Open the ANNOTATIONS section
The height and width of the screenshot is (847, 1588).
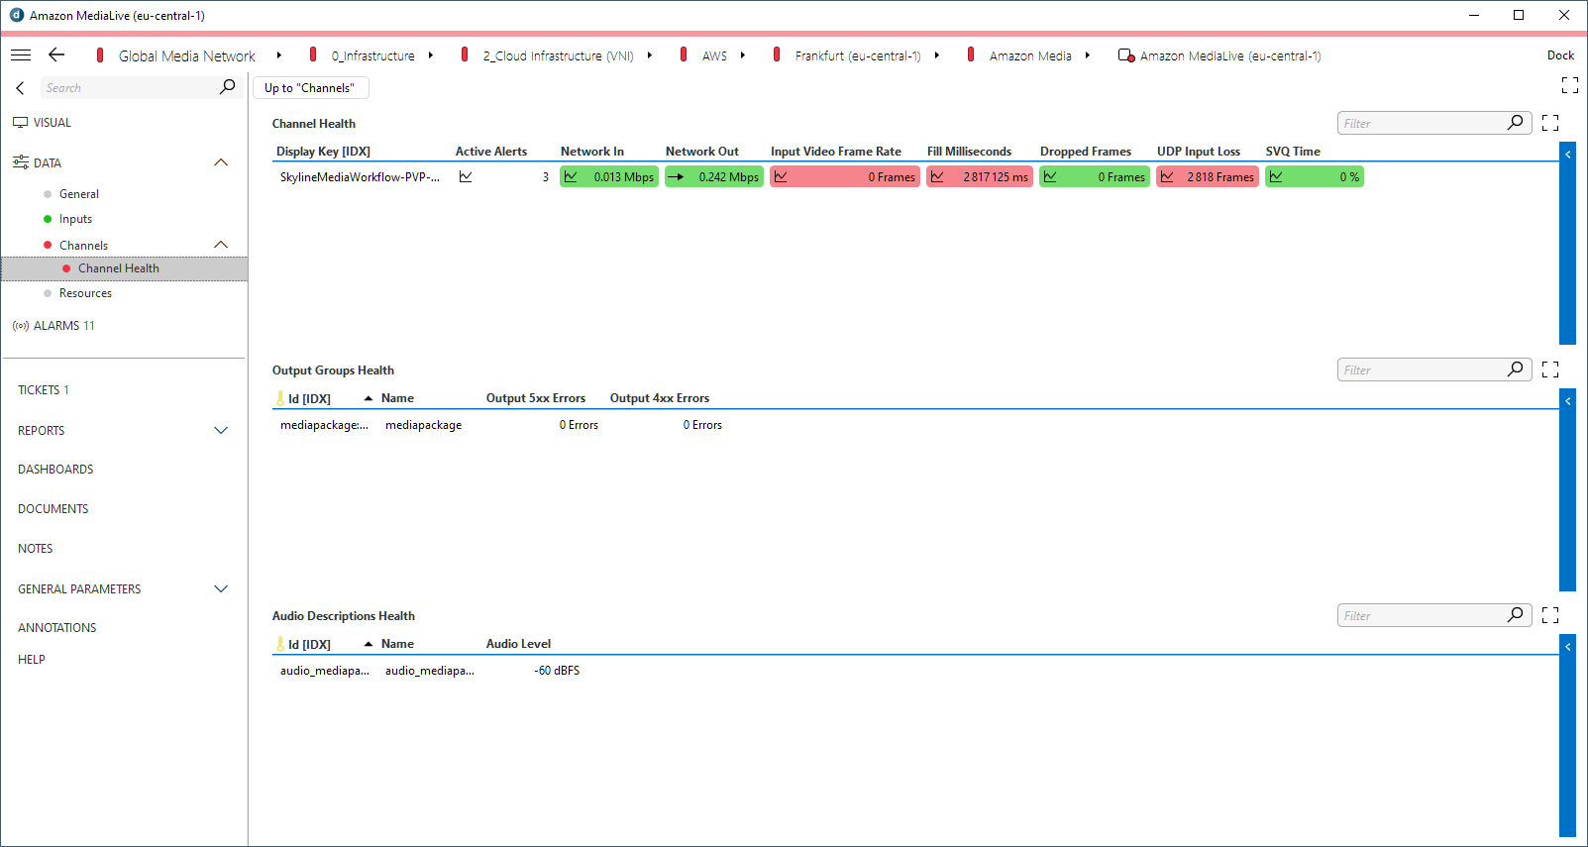pos(57,628)
